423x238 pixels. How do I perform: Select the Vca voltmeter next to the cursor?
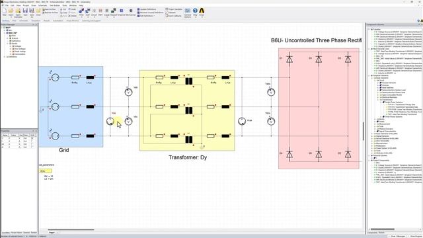[110, 122]
